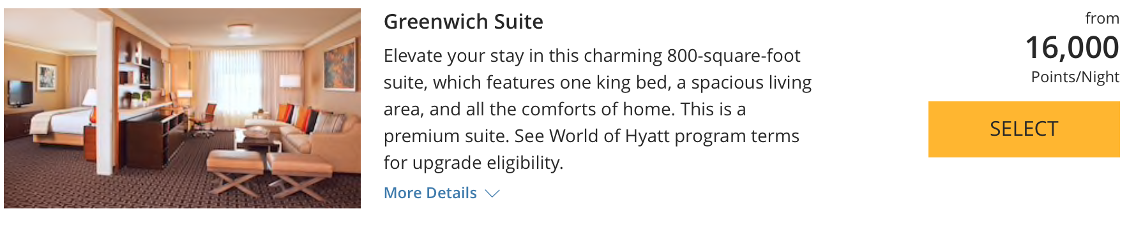This screenshot has height=232, width=1143.
Task: Open the Greenwich Suite room photo
Action: (183, 108)
